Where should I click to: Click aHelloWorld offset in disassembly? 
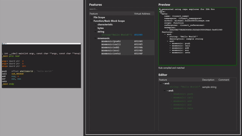point(26,71)
